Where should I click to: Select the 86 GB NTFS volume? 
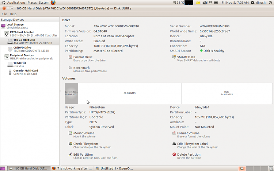(129, 93)
